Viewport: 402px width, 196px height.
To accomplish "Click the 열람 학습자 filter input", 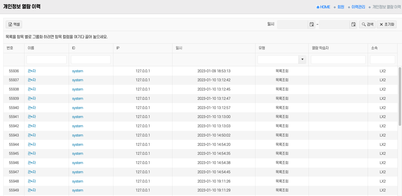I will [338, 60].
